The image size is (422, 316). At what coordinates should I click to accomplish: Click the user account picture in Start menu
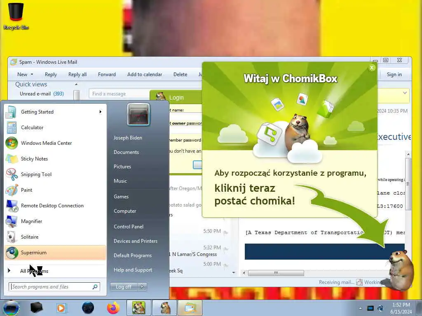pos(138,114)
